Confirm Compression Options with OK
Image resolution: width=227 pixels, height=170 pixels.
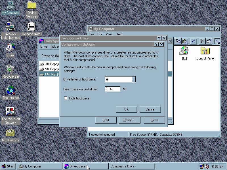tap(126, 109)
